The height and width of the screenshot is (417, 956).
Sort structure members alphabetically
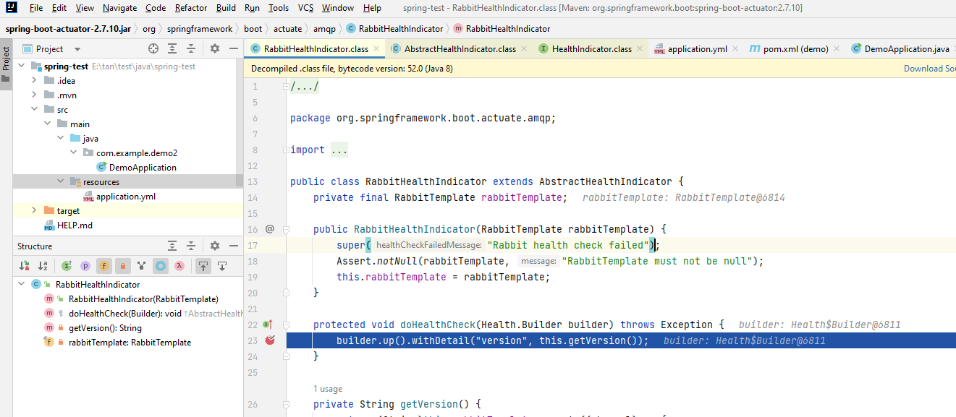pyautogui.click(x=42, y=266)
